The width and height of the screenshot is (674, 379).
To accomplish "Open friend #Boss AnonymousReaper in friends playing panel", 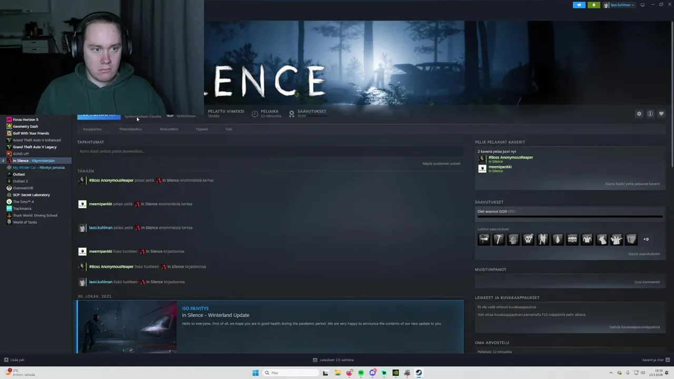I will 510,157.
